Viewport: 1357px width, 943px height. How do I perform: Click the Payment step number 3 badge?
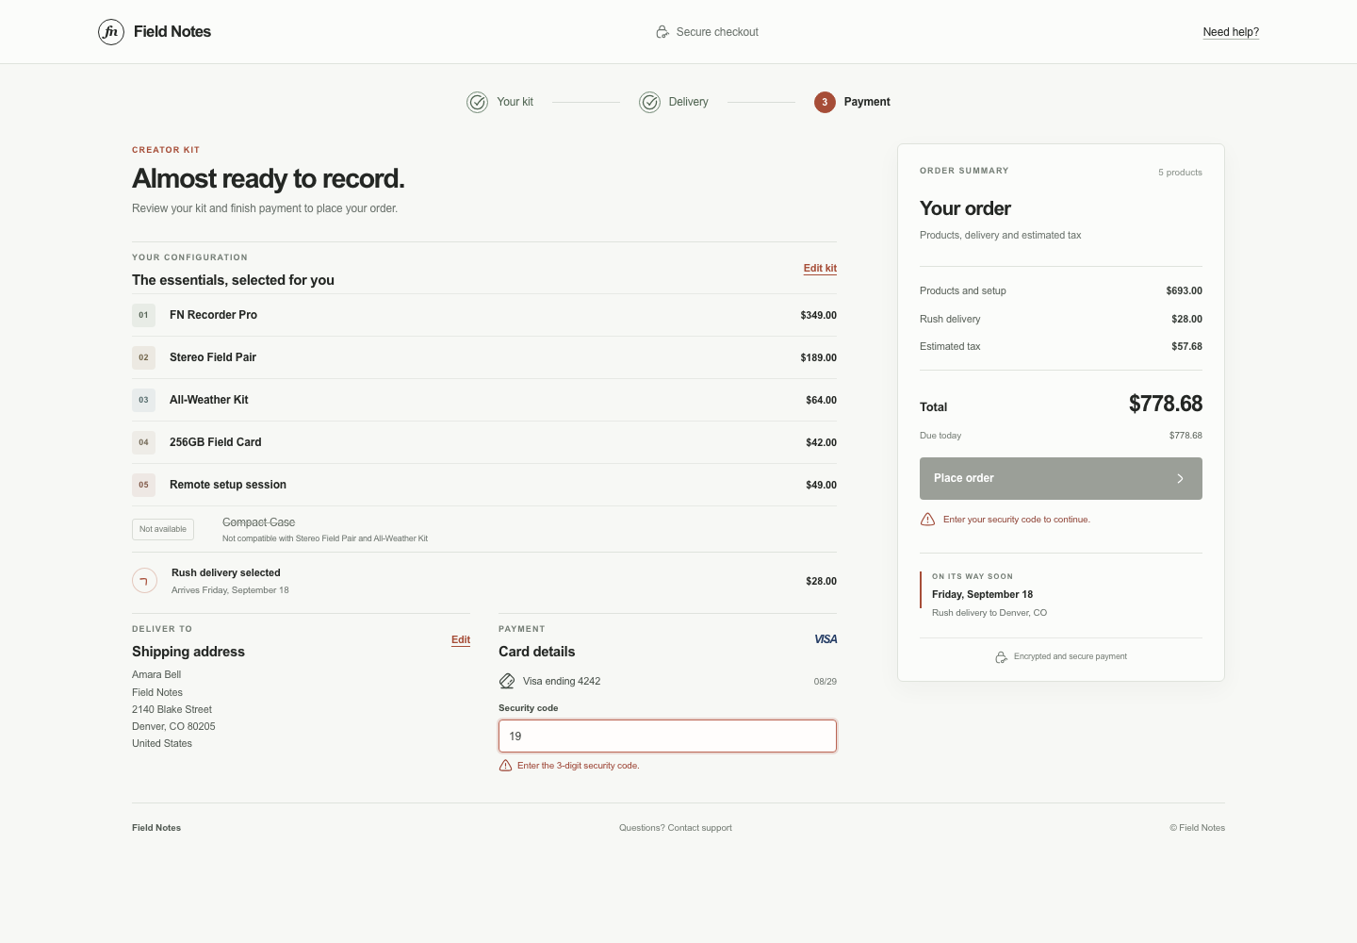point(825,102)
